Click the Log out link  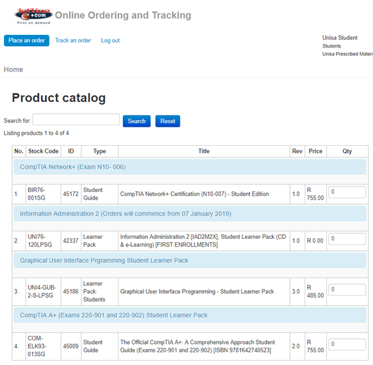[110, 41]
